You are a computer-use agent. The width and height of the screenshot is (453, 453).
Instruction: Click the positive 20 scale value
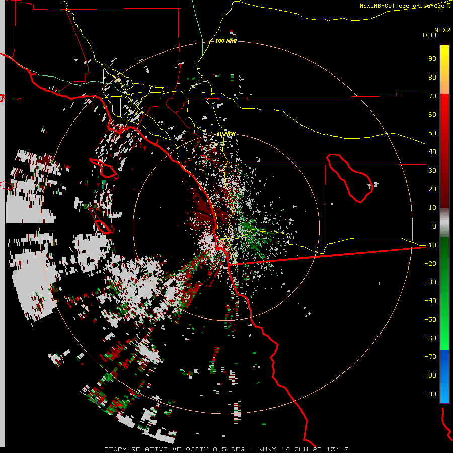click(x=432, y=189)
